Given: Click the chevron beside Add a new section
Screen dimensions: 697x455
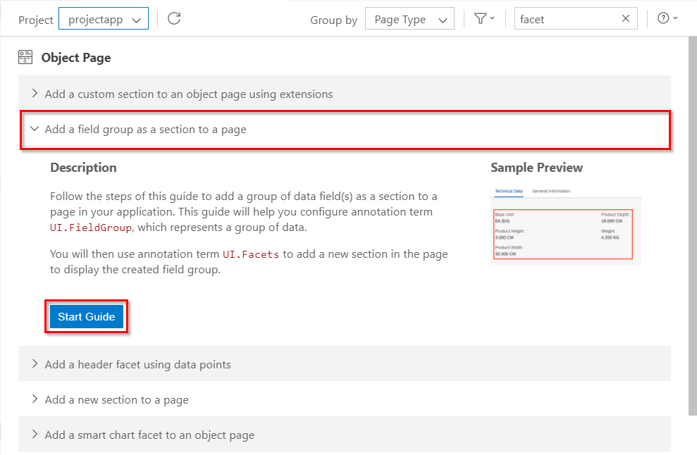Looking at the screenshot, I should pyautogui.click(x=35, y=399).
